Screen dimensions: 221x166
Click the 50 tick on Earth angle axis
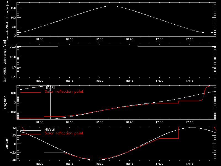pyautogui.click(x=14, y=27)
